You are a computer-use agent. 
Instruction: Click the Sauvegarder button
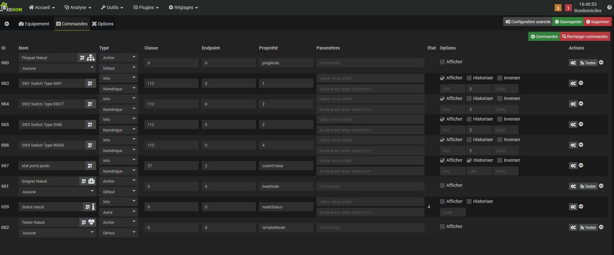[568, 22]
